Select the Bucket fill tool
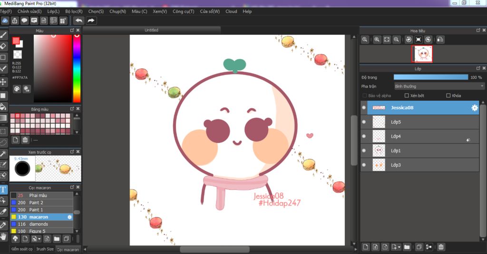Viewport: 487px width, 254px height. tap(3, 107)
